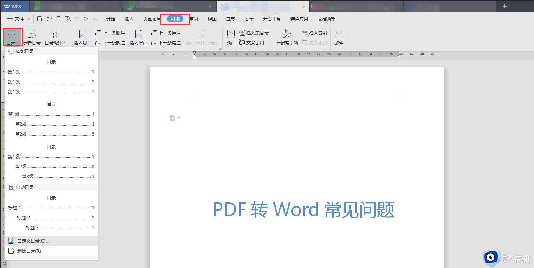534x268 pixels.
Task: Click the right indent marker on the ruler
Action: 399,55
